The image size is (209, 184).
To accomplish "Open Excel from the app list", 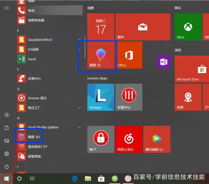I will click(31, 59).
